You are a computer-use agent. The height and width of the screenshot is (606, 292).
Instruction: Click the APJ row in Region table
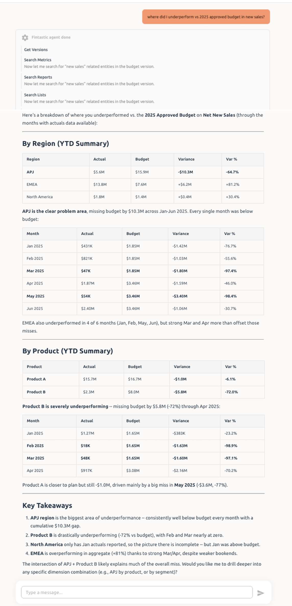(x=143, y=172)
